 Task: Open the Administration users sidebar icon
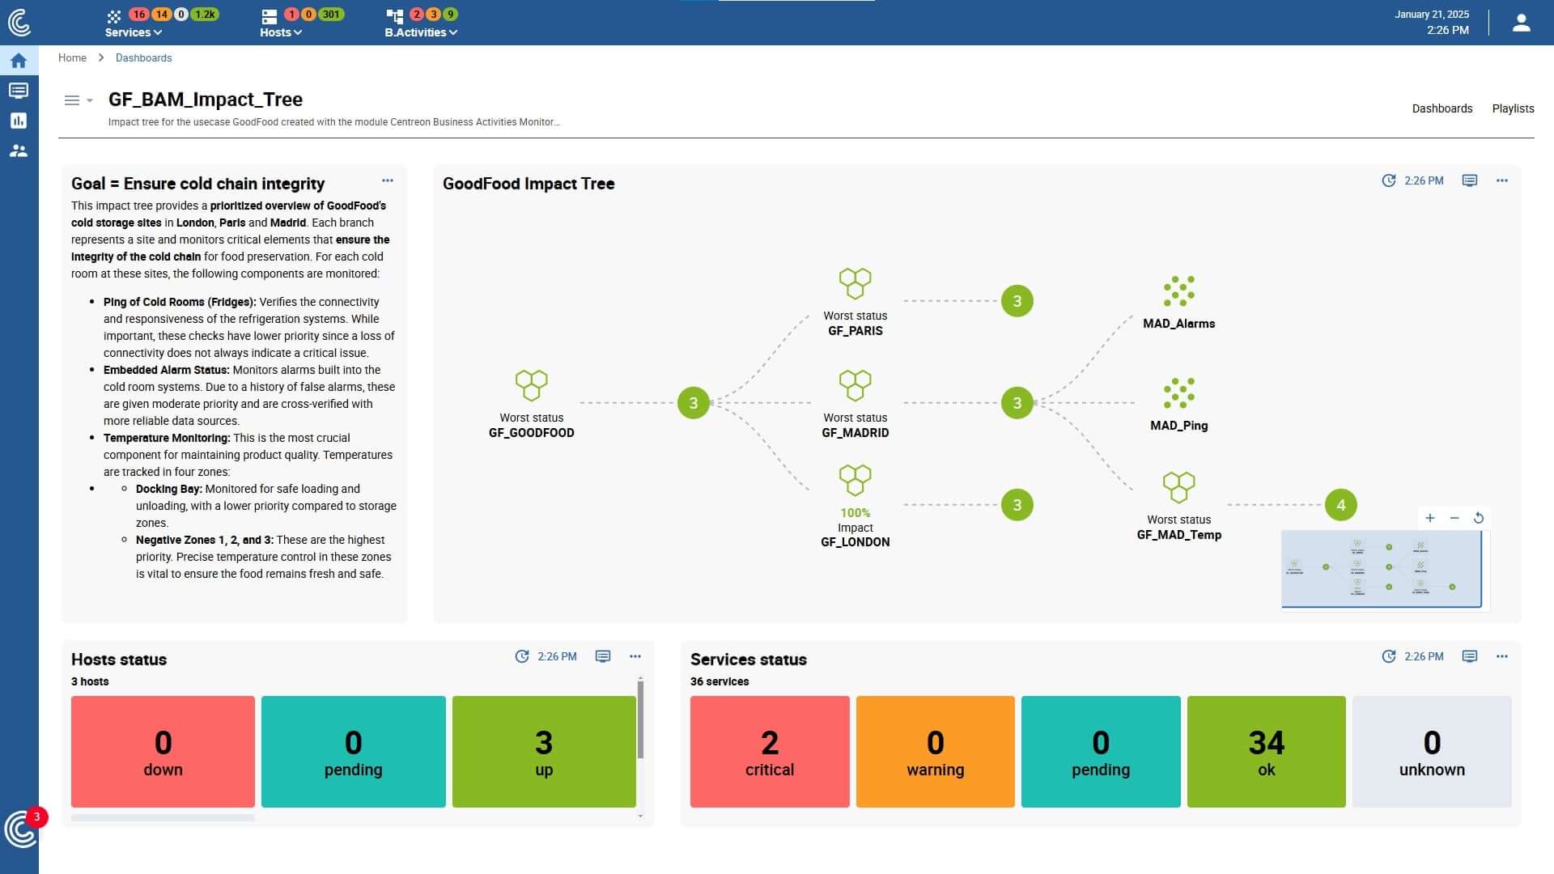click(x=19, y=151)
